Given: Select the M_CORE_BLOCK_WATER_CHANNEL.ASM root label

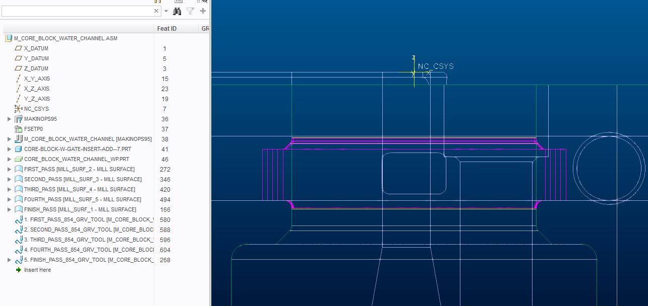Looking at the screenshot, I should pyautogui.click(x=66, y=38).
